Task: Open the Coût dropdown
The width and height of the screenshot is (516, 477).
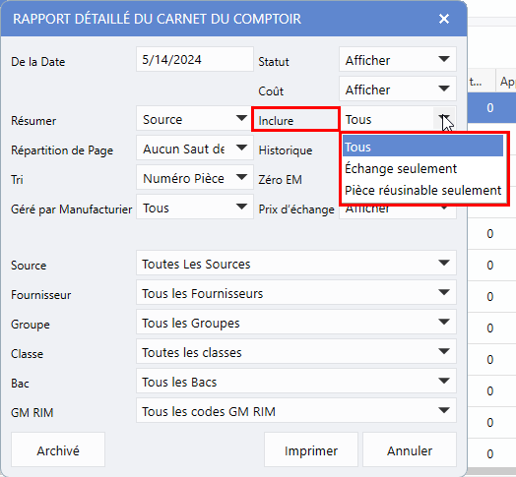Action: coord(398,89)
